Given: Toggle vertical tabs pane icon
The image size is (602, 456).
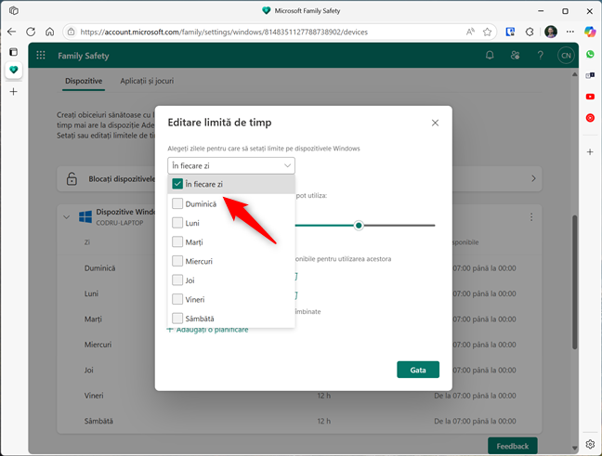Looking at the screenshot, I should pyautogui.click(x=13, y=52).
